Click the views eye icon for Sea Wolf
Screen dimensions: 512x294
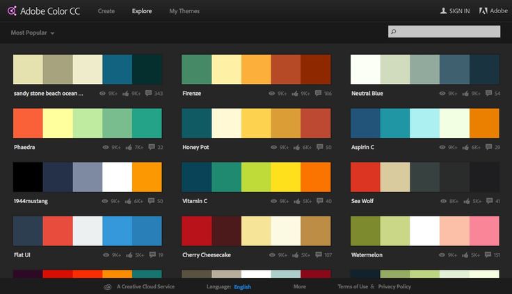[443, 201]
